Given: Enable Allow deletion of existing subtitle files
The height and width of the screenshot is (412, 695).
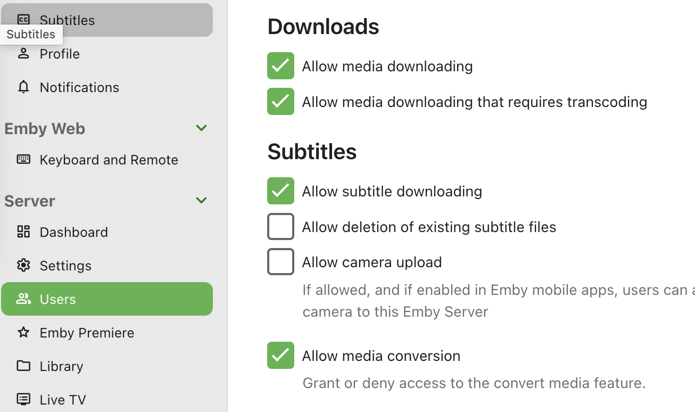Looking at the screenshot, I should click(280, 226).
